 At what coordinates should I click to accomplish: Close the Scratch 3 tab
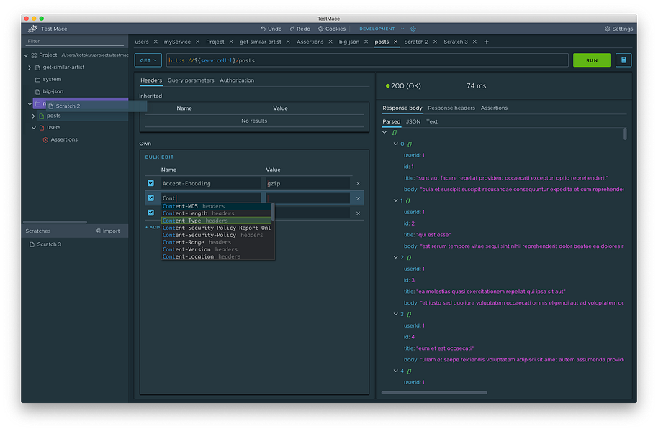[474, 42]
